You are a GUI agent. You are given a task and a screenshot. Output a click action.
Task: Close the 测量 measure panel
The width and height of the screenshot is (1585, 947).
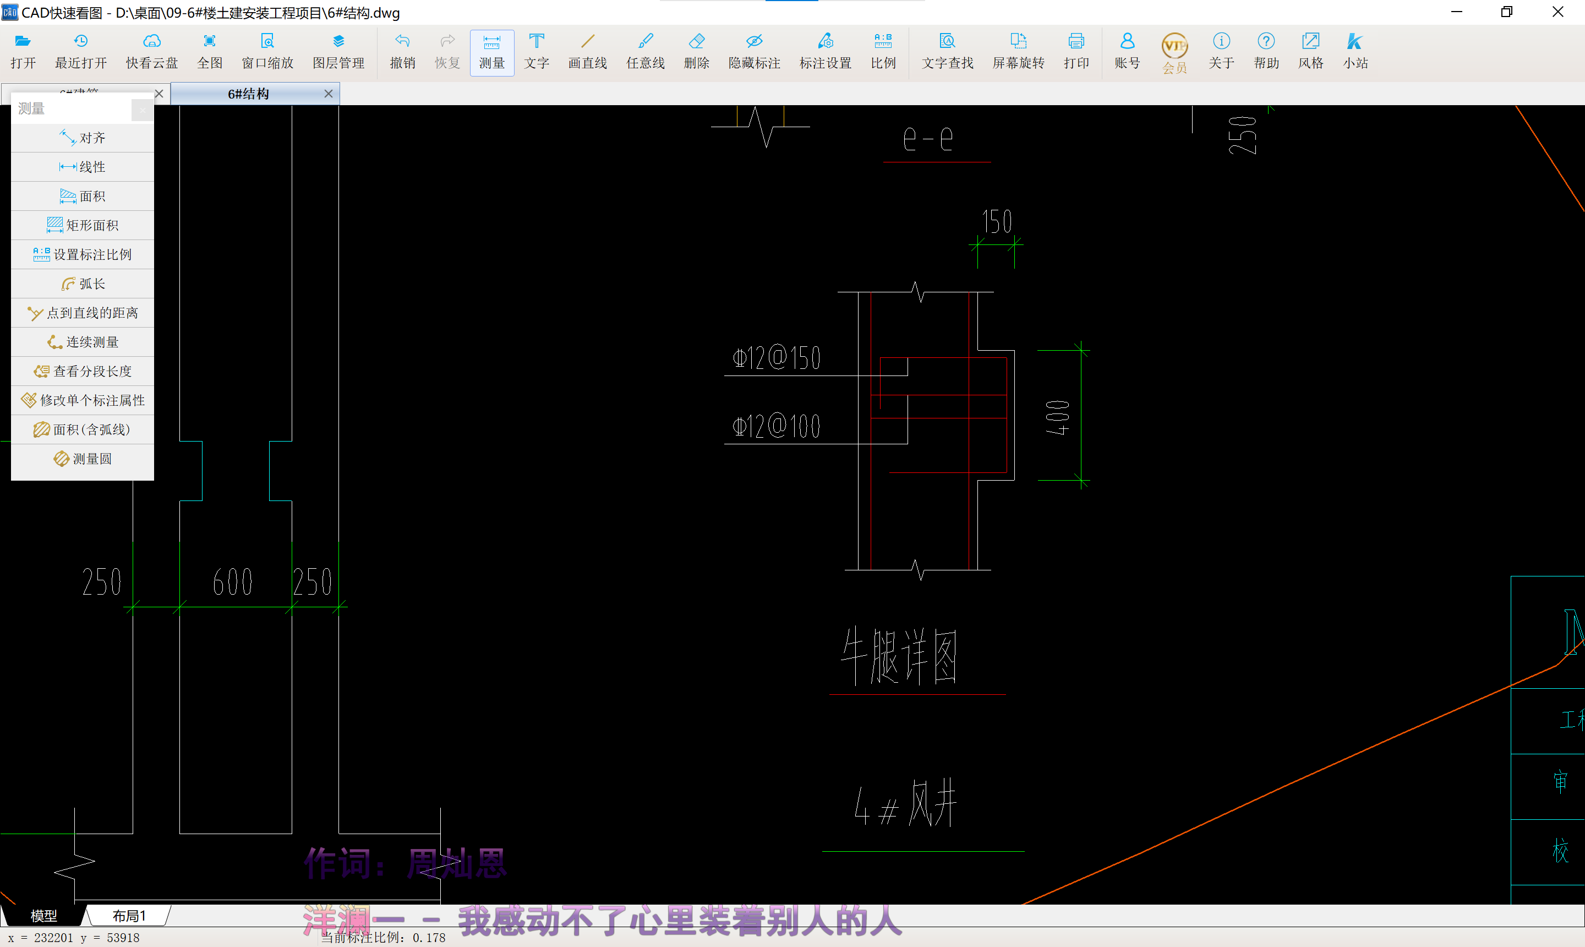pos(142,110)
